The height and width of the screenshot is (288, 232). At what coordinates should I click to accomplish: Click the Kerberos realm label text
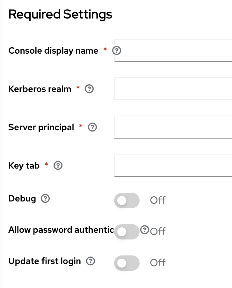[40, 89]
